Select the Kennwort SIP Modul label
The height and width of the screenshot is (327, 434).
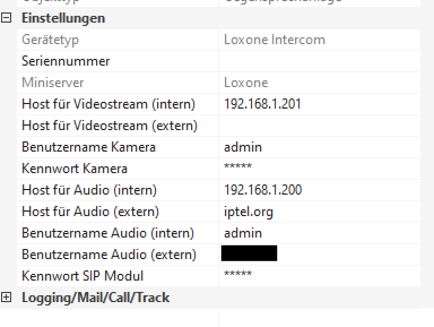click(83, 276)
